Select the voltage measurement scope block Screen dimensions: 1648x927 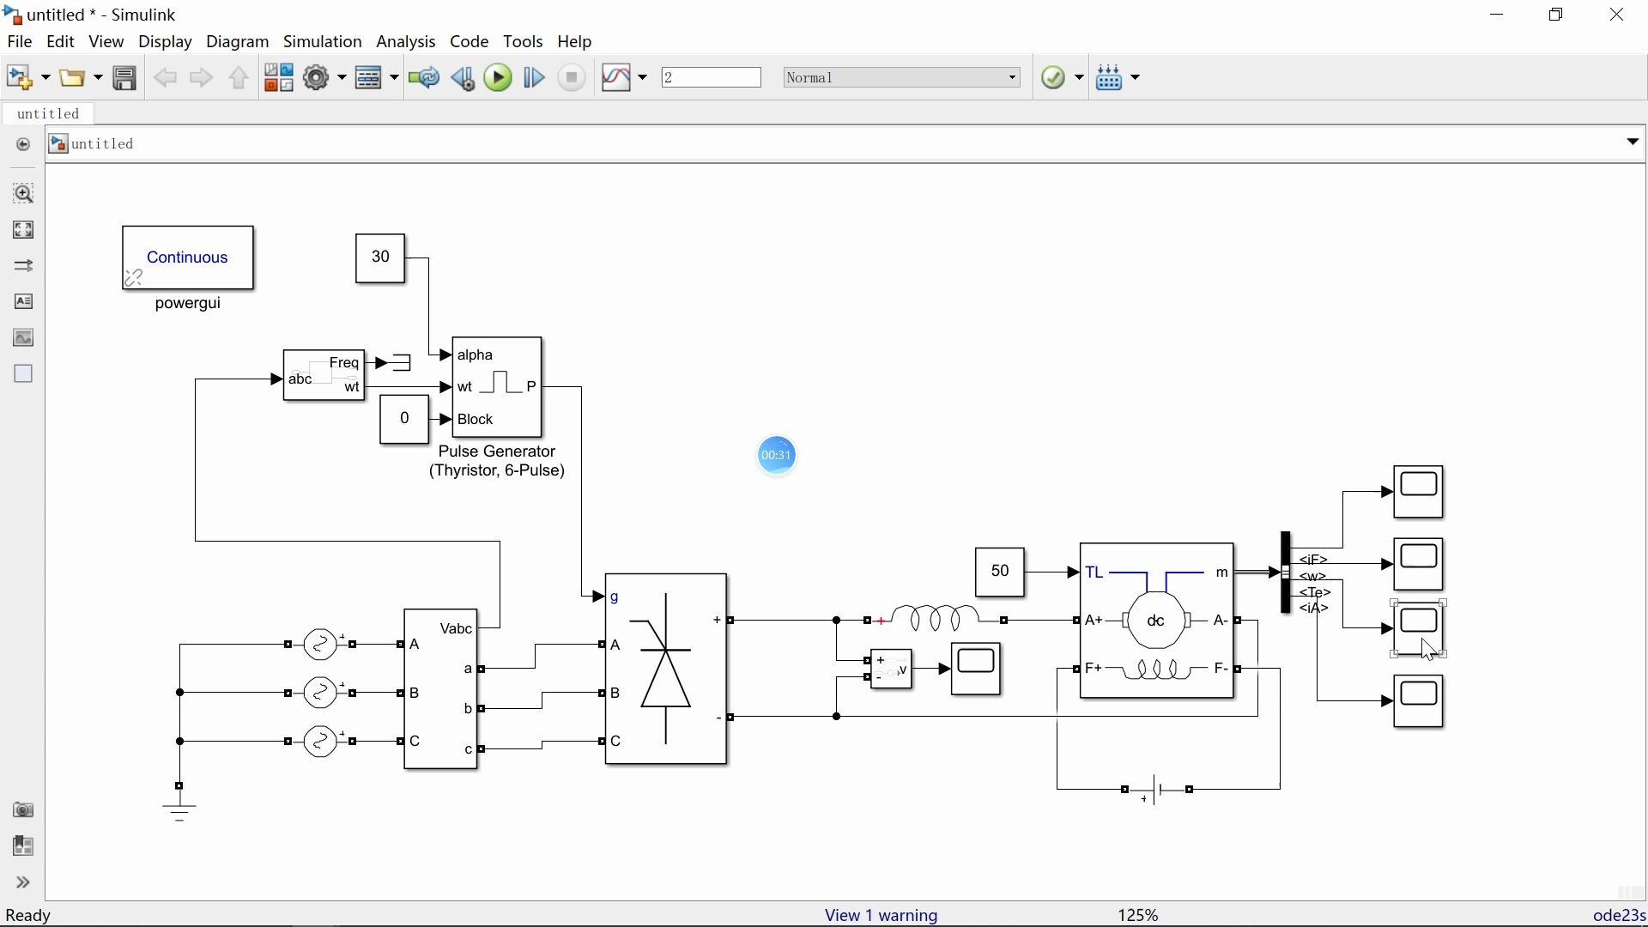click(977, 669)
